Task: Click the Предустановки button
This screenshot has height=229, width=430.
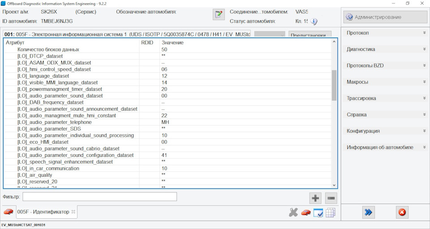Action: point(310,34)
